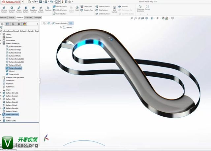The image size is (211, 151).
Task: Click the Section View icon
Action: (x=143, y=18)
